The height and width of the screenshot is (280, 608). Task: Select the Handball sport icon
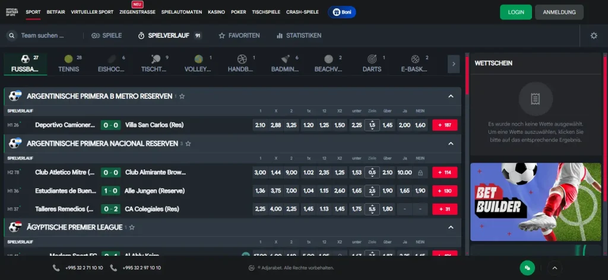[242, 59]
